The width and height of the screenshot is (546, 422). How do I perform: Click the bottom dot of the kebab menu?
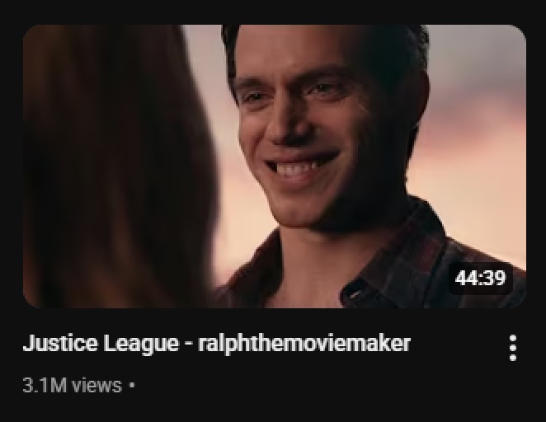pos(512,357)
